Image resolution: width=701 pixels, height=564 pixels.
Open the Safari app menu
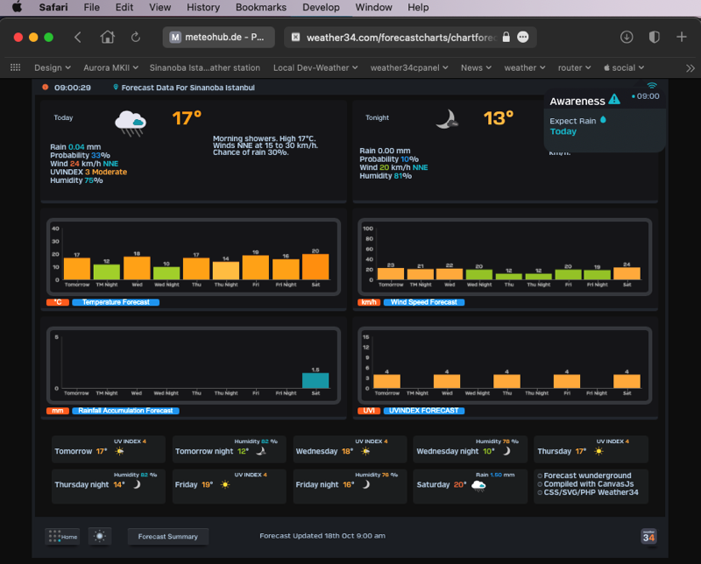click(x=53, y=7)
